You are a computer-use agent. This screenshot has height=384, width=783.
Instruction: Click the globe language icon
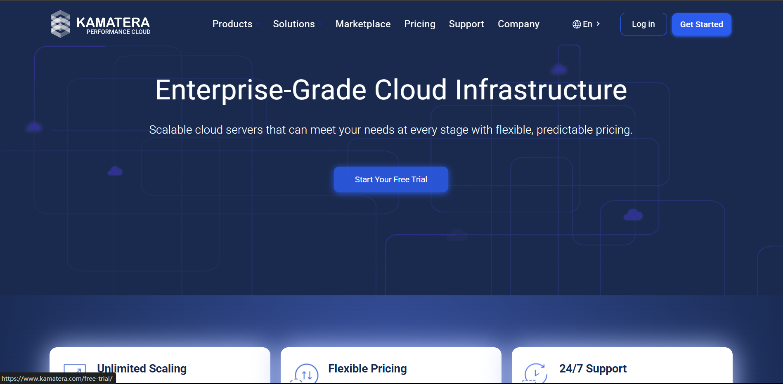coord(577,24)
